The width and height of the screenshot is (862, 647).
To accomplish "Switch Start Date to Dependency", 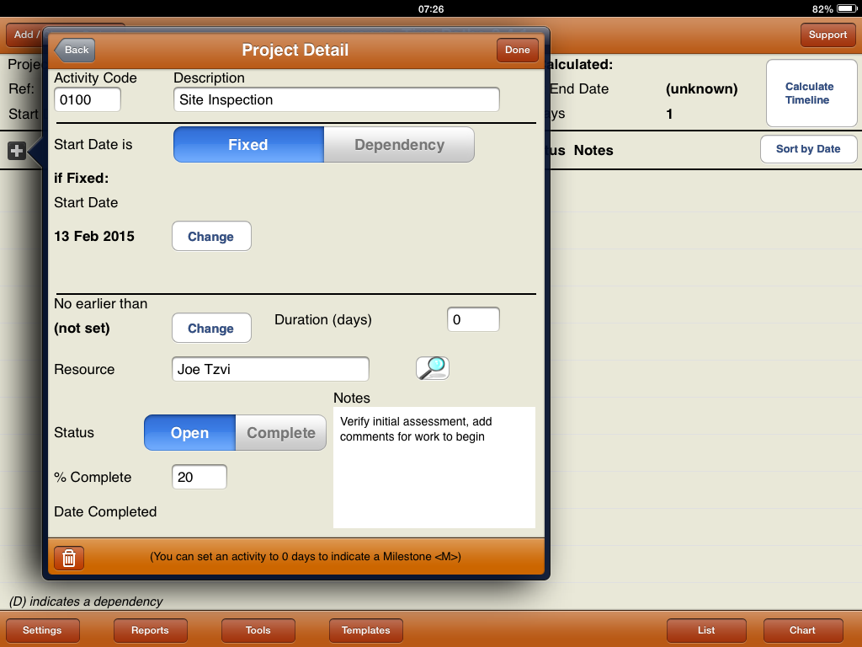I will (x=399, y=145).
